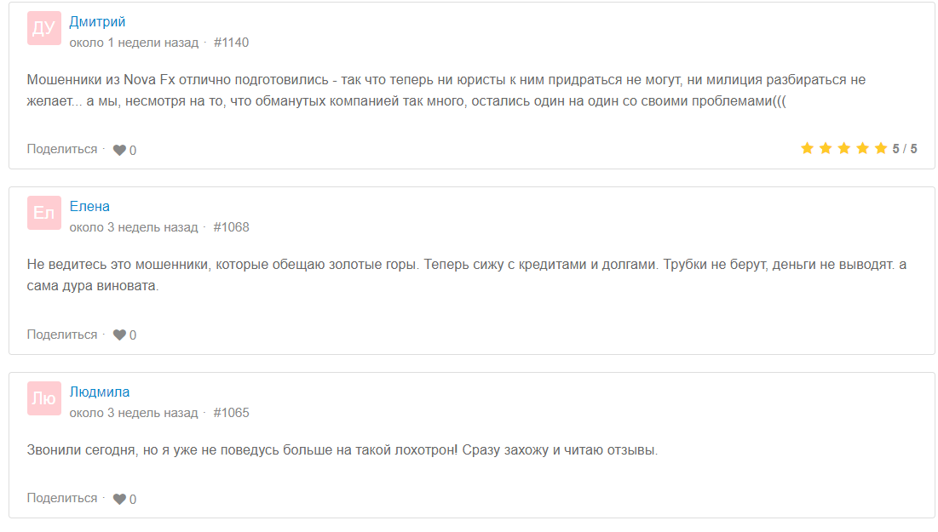Share Людмила's review via Поделиться

pyautogui.click(x=62, y=498)
